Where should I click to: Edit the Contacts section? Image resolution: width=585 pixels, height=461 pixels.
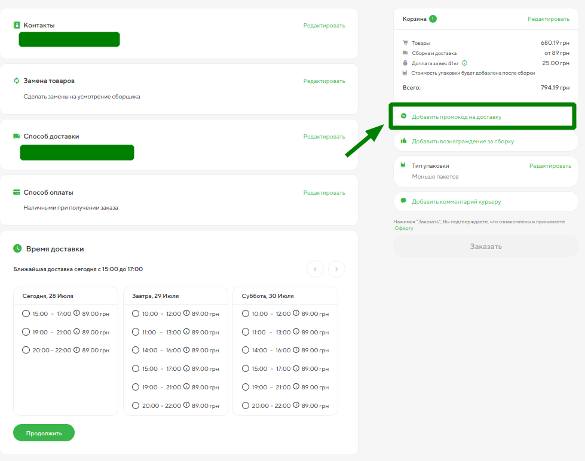point(324,25)
